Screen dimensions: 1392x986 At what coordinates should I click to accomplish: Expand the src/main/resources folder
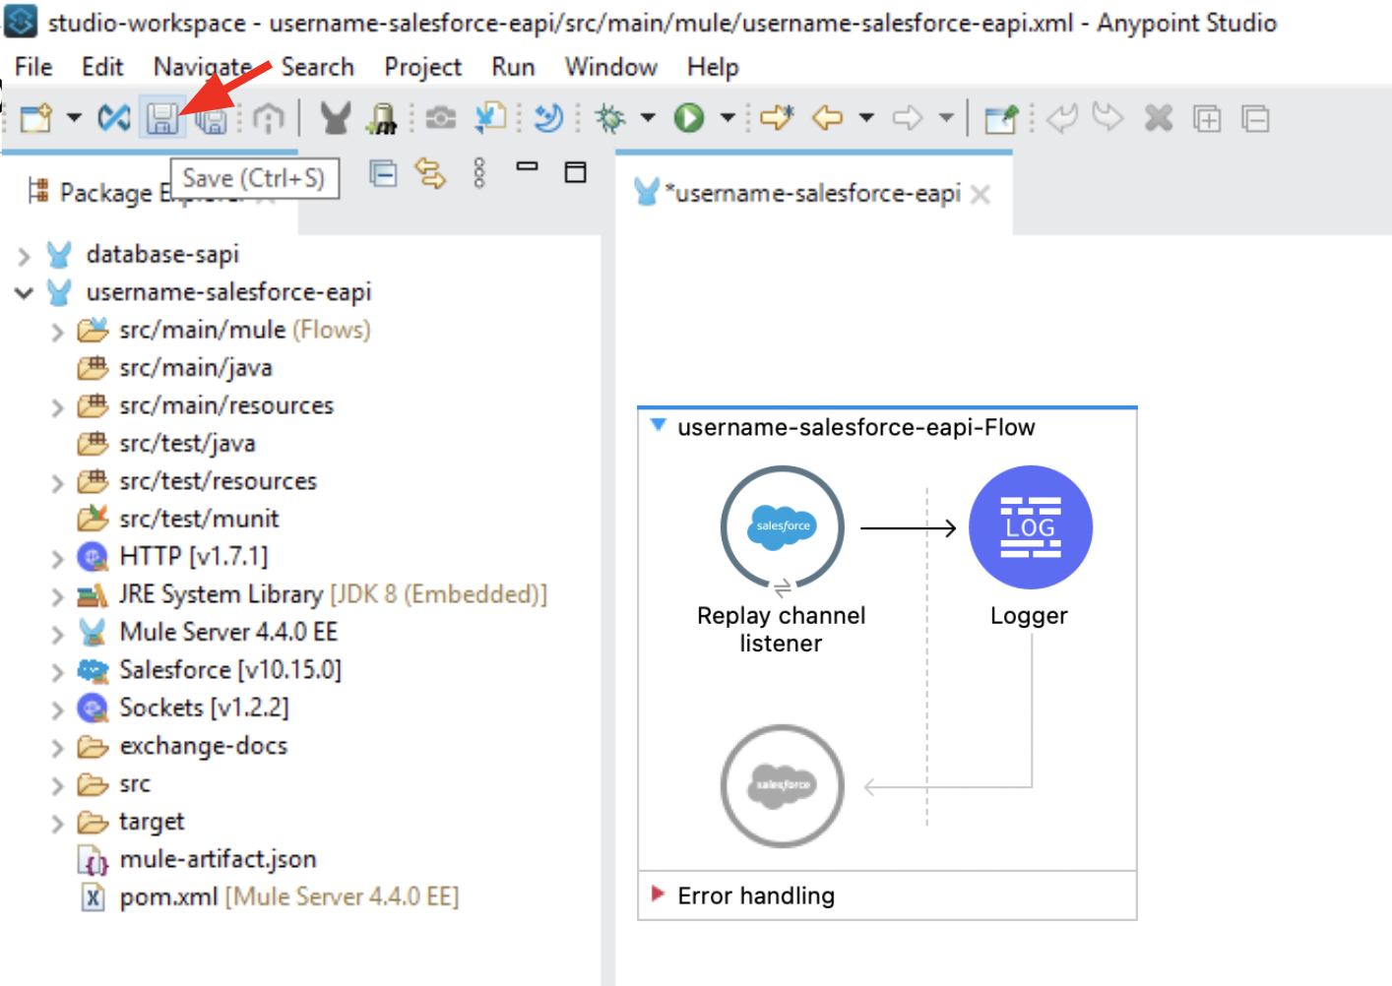[57, 407]
